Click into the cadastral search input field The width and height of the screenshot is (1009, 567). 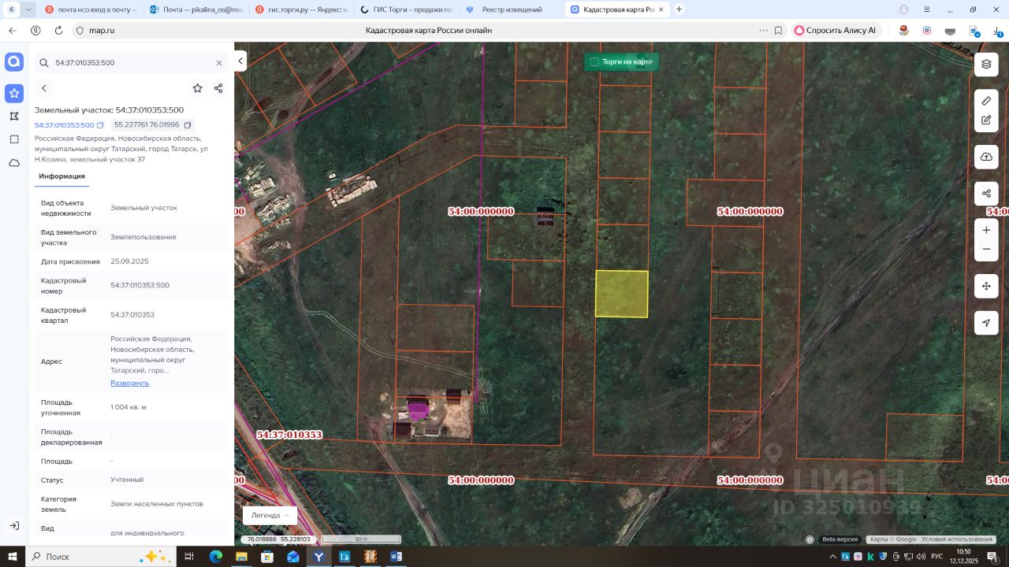pyautogui.click(x=132, y=63)
